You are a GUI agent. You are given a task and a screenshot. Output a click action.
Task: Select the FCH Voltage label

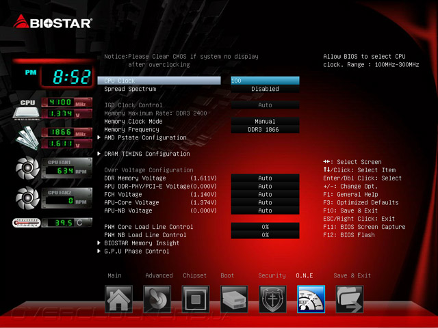point(123,194)
